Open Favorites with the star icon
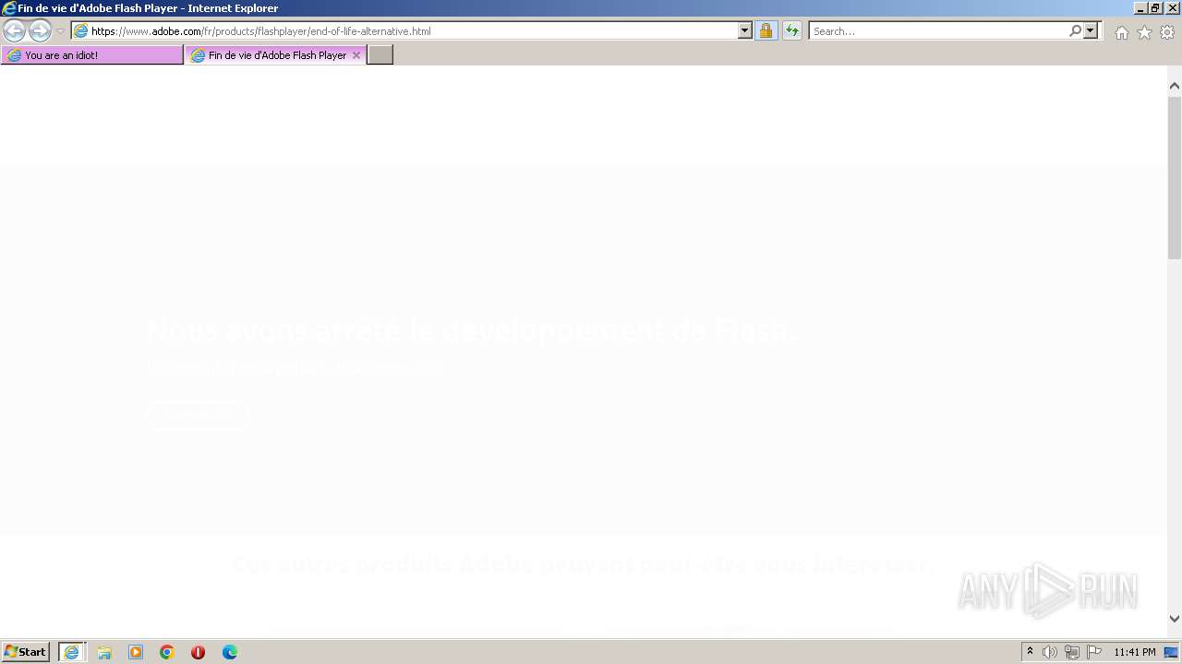This screenshot has height=664, width=1182. (x=1144, y=32)
